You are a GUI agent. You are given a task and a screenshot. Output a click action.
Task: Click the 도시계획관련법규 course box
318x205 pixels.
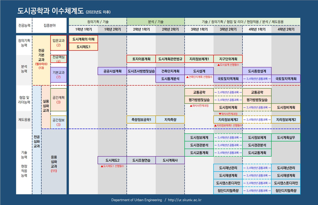point(170,59)
